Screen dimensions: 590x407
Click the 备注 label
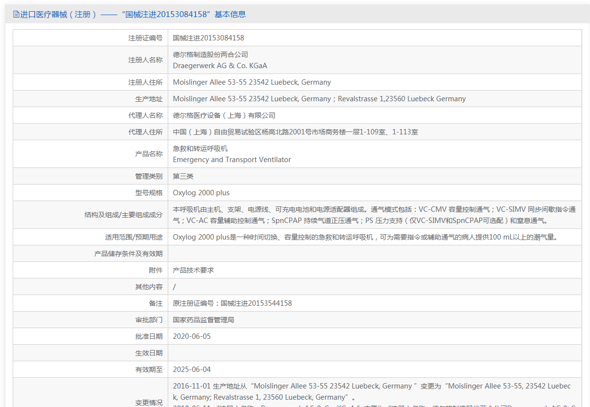[x=156, y=303]
